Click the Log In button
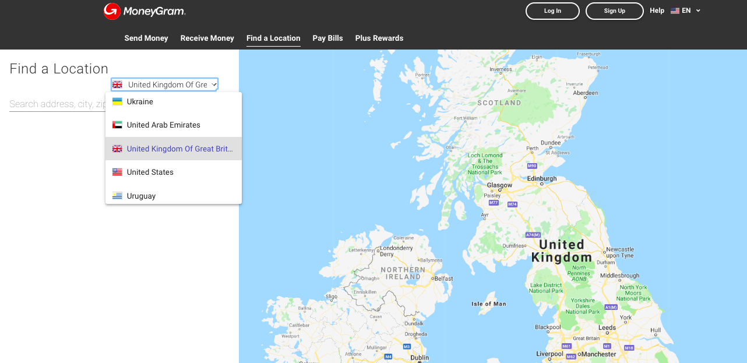 coord(552,10)
